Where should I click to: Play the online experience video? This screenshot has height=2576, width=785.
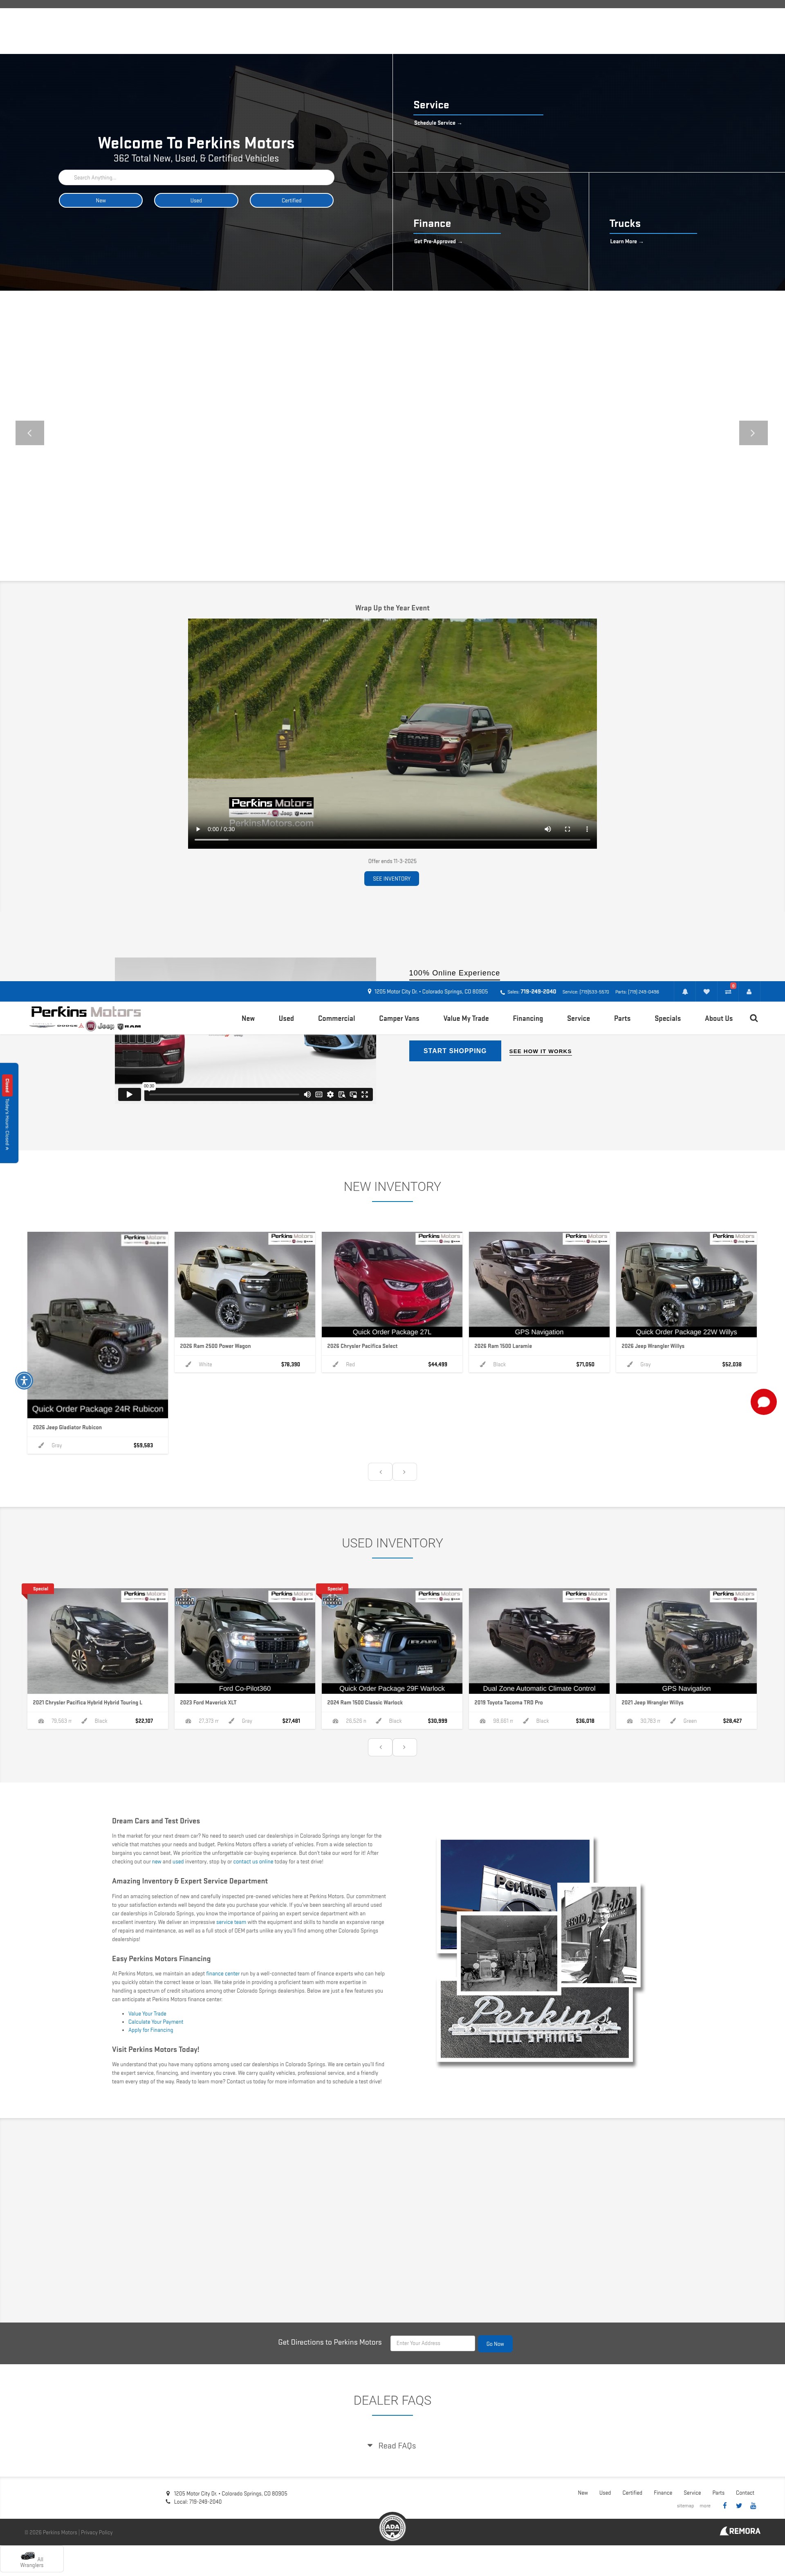pyautogui.click(x=129, y=1094)
